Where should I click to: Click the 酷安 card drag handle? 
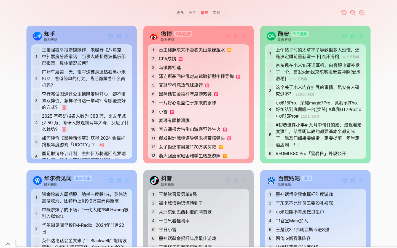coord(361,36)
